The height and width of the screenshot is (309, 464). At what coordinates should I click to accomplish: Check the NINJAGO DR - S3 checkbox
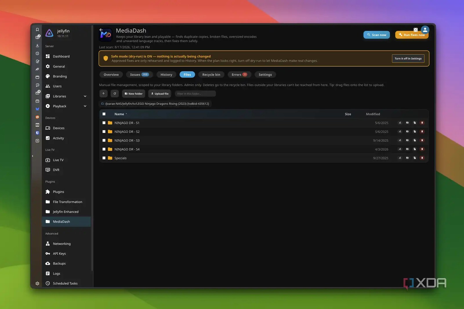104,140
